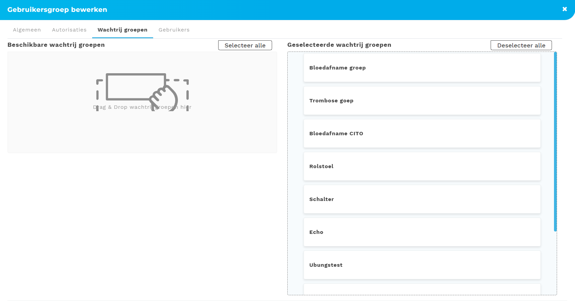Click the Echo queue group
The height and width of the screenshot is (301, 575).
coord(422,232)
